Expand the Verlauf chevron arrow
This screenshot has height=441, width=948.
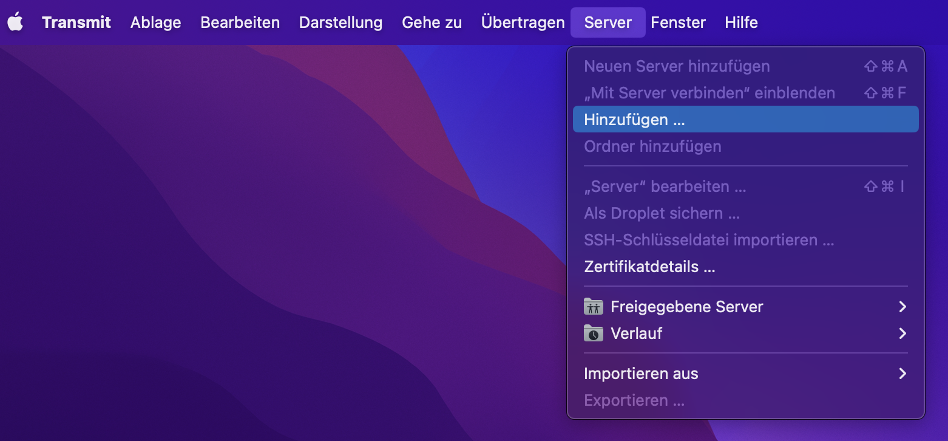pyautogui.click(x=902, y=333)
